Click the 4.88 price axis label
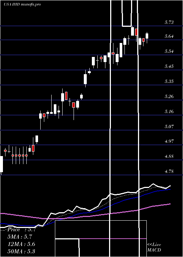This screenshot has height=257, width=183. tap(169, 156)
